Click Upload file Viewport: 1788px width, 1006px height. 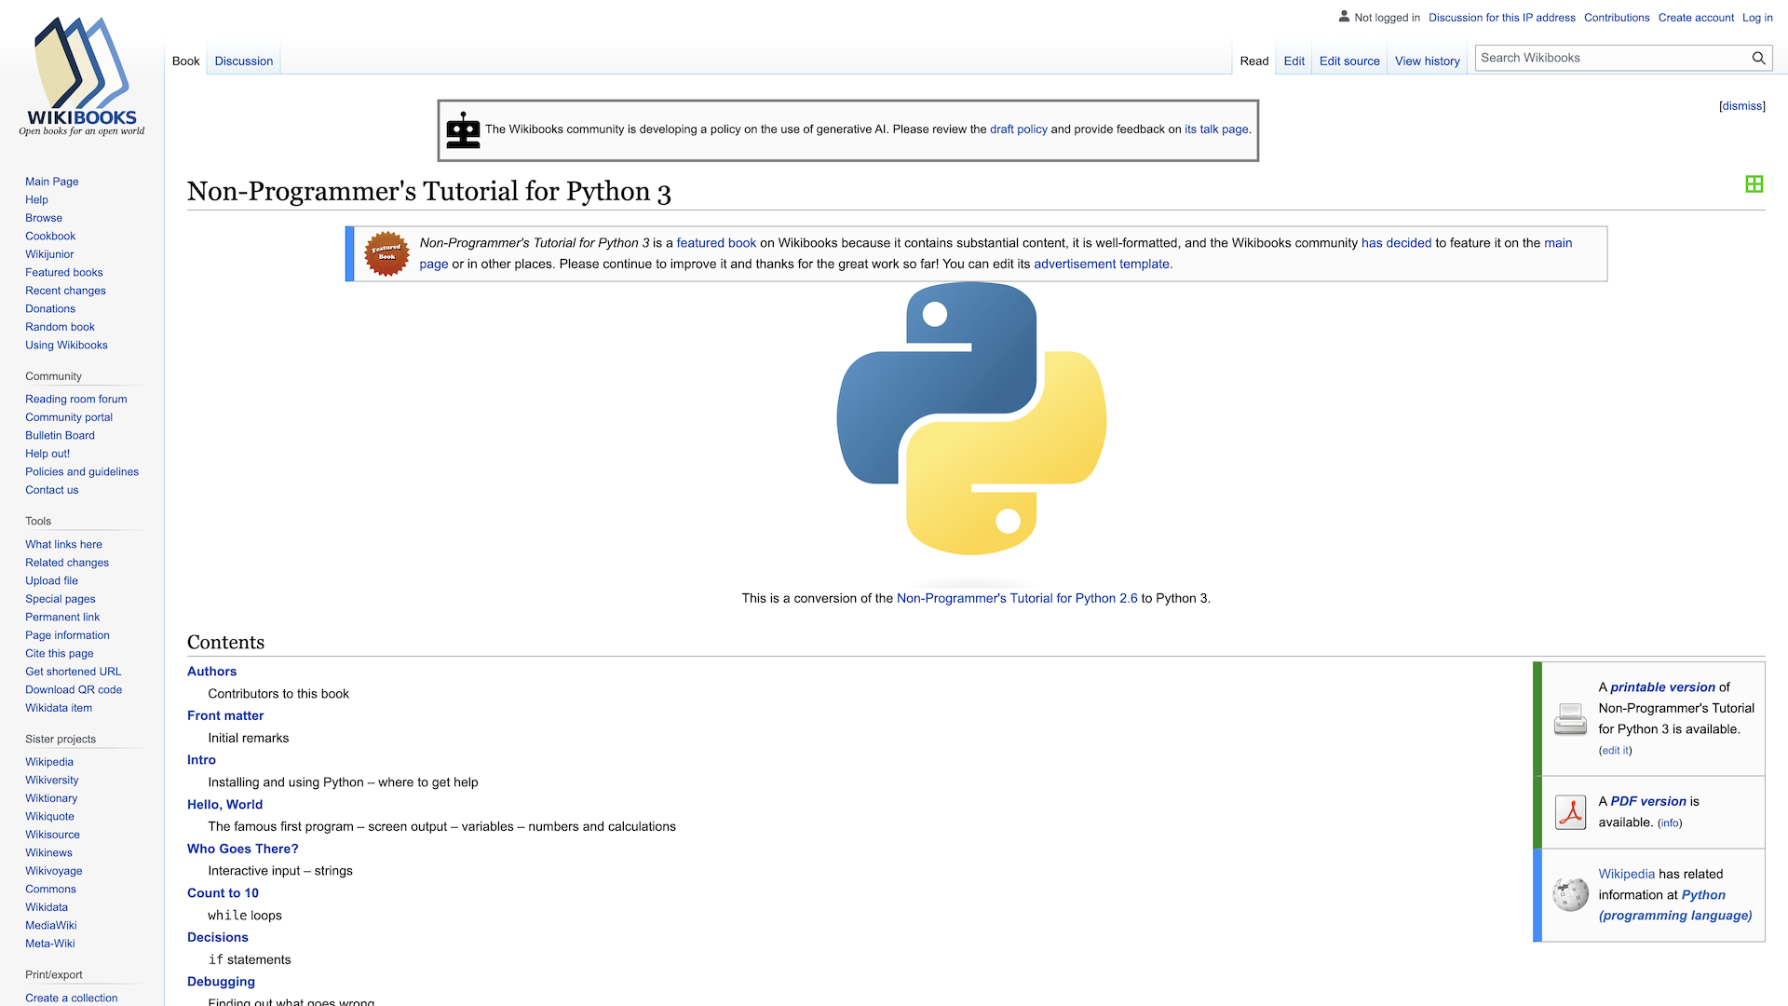point(51,581)
